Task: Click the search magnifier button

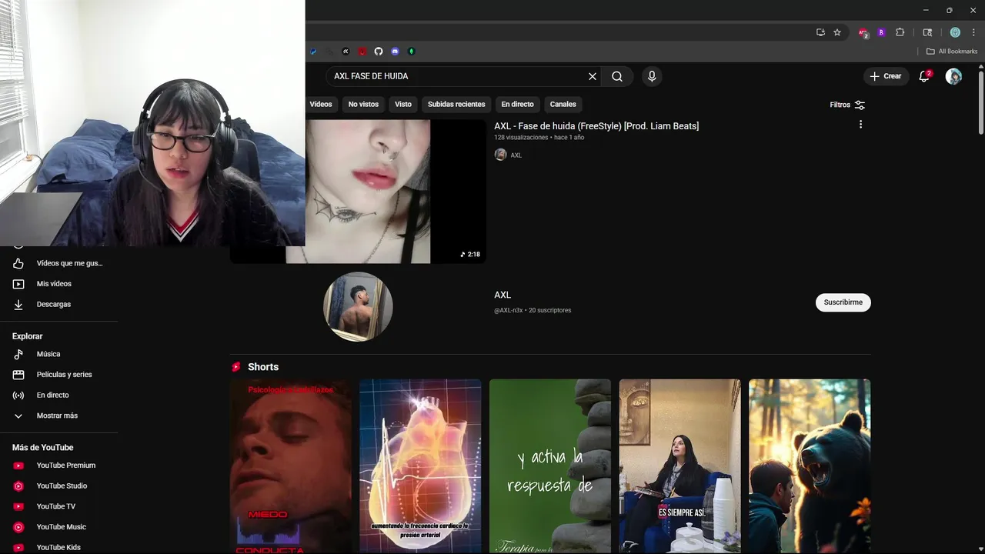Action: 617,76
